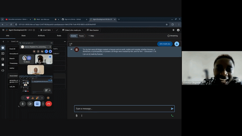Toggle the Streaming option
This screenshot has height=136, width=242.
tap(172, 36)
